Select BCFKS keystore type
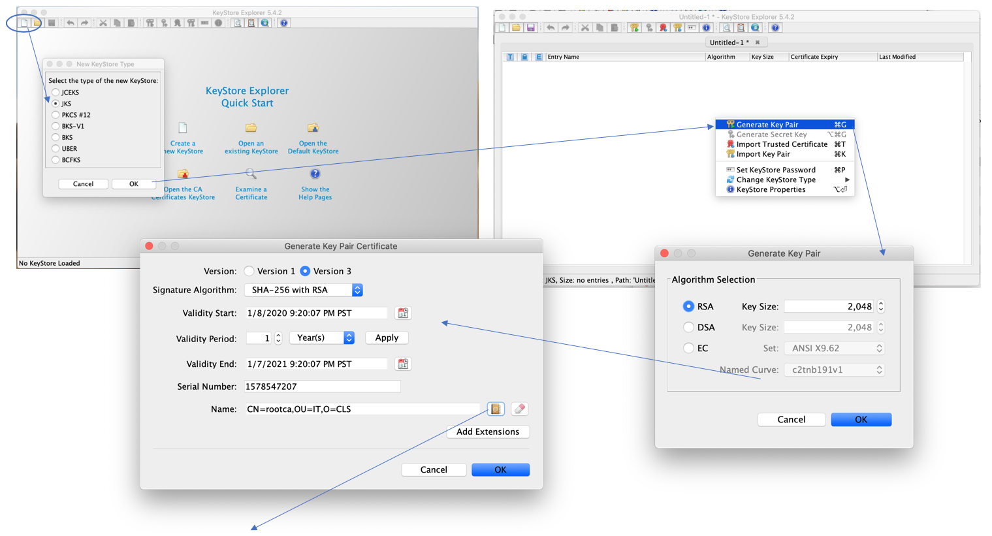Image resolution: width=992 pixels, height=536 pixels. [56, 160]
